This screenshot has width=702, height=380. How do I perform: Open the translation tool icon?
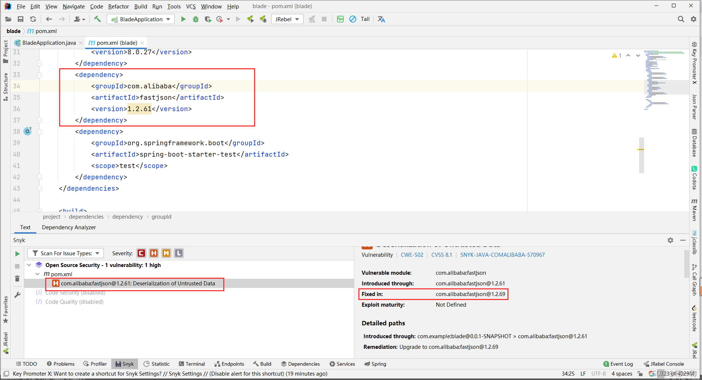(x=381, y=19)
